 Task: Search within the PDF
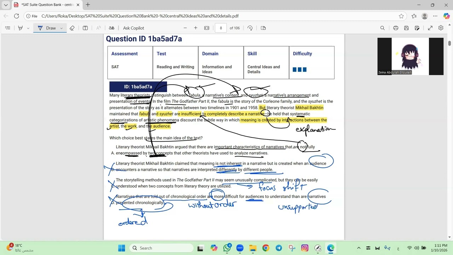[383, 28]
